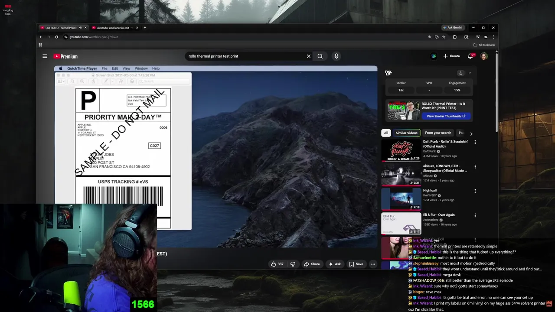Select the Similar Videos chip
Viewport: 555px width, 312px height.
pyautogui.click(x=406, y=133)
